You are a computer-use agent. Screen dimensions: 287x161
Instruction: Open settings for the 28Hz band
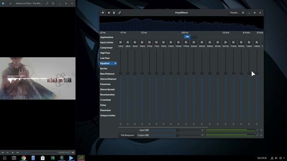128,42
